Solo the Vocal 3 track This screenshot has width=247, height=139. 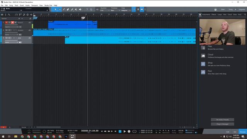point(9,22)
